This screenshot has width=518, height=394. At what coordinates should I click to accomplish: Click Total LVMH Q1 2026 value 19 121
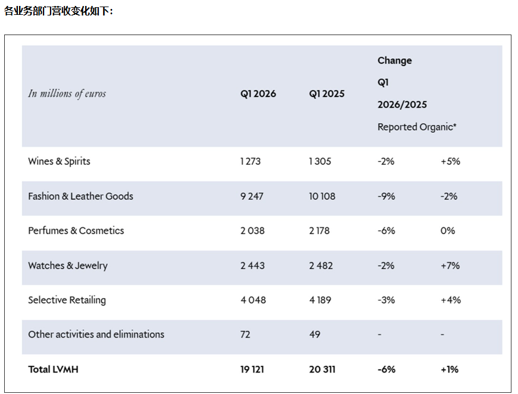[x=253, y=370]
